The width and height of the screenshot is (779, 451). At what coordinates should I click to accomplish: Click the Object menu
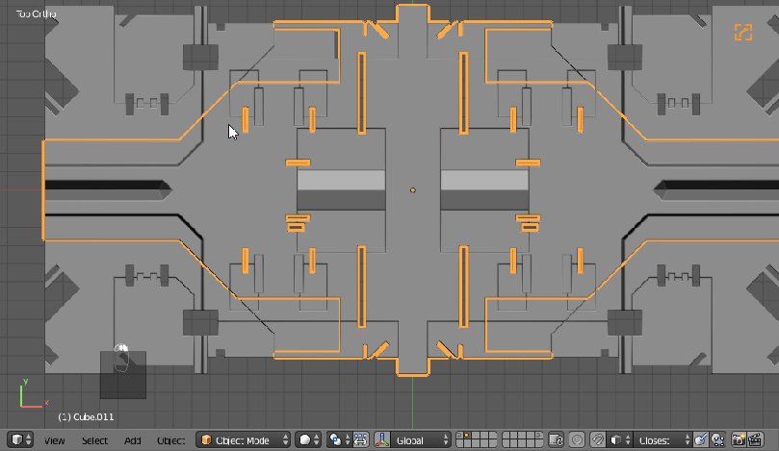pyautogui.click(x=169, y=440)
